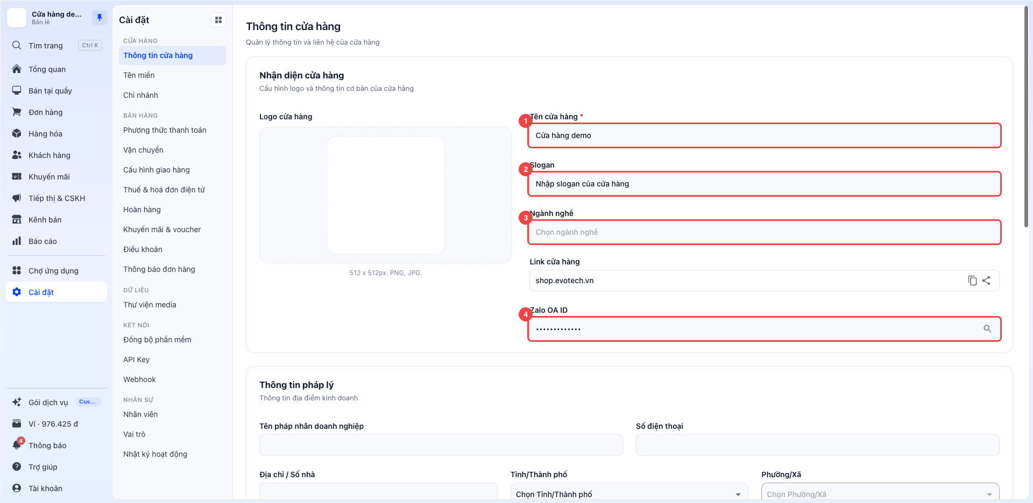Open Thư viện media settings
The image size is (1033, 503).
point(172,305)
